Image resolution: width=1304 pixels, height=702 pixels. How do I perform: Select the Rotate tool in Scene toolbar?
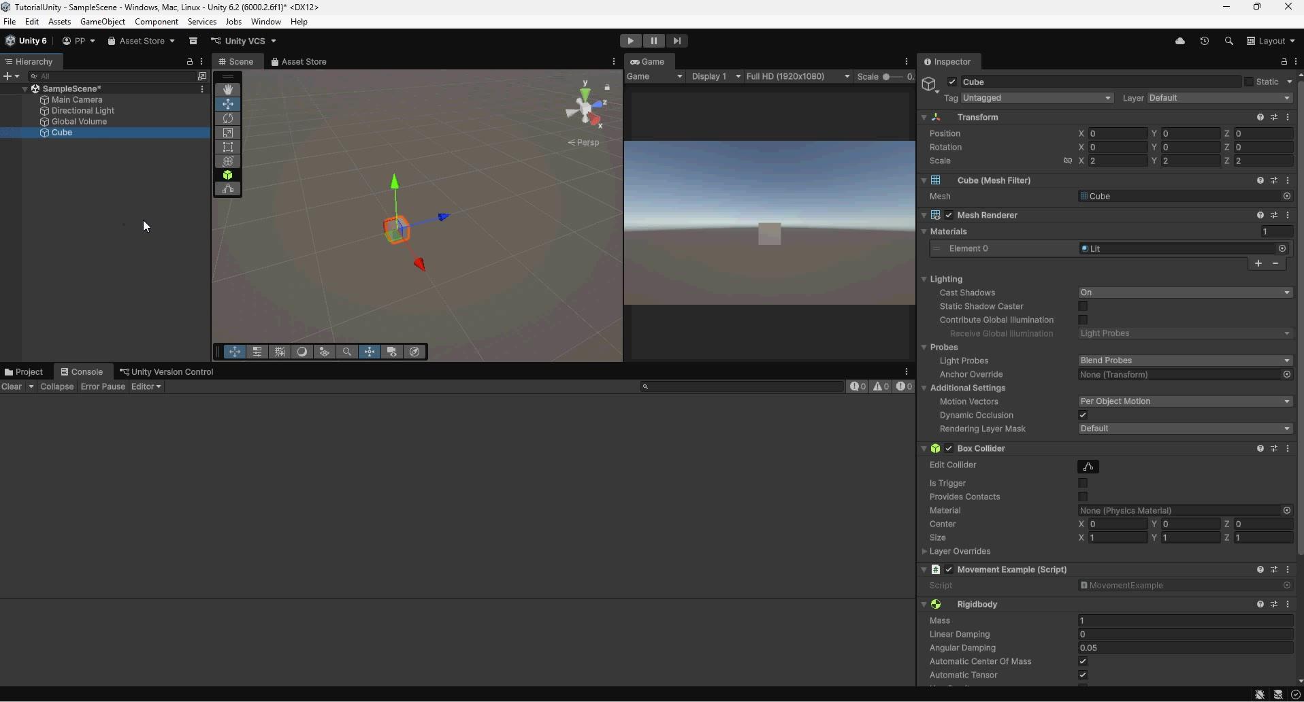pyautogui.click(x=228, y=118)
